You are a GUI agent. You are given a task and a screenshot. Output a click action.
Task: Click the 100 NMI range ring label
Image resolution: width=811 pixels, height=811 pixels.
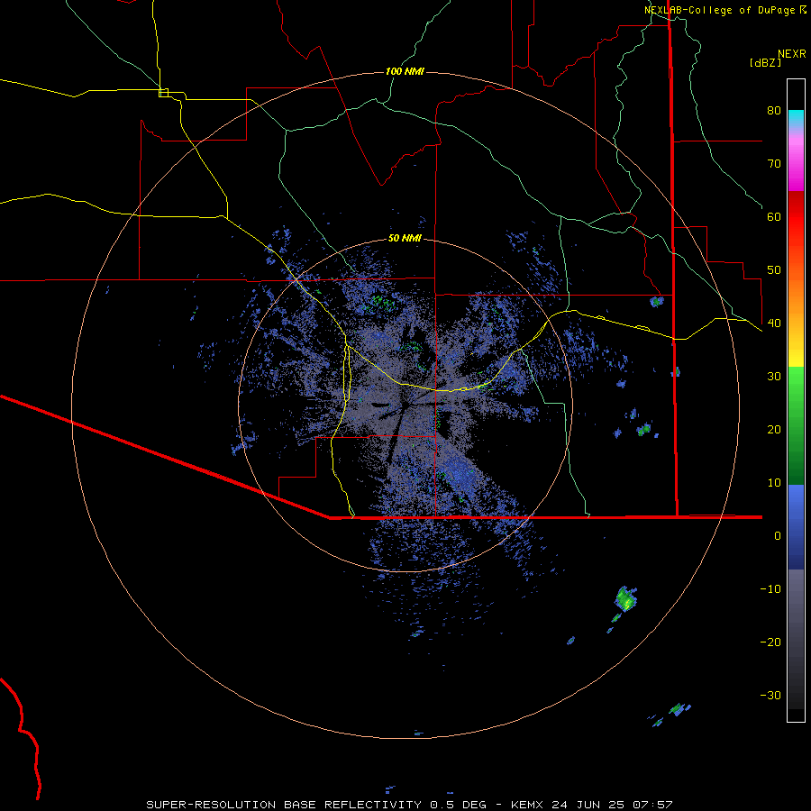(x=405, y=71)
